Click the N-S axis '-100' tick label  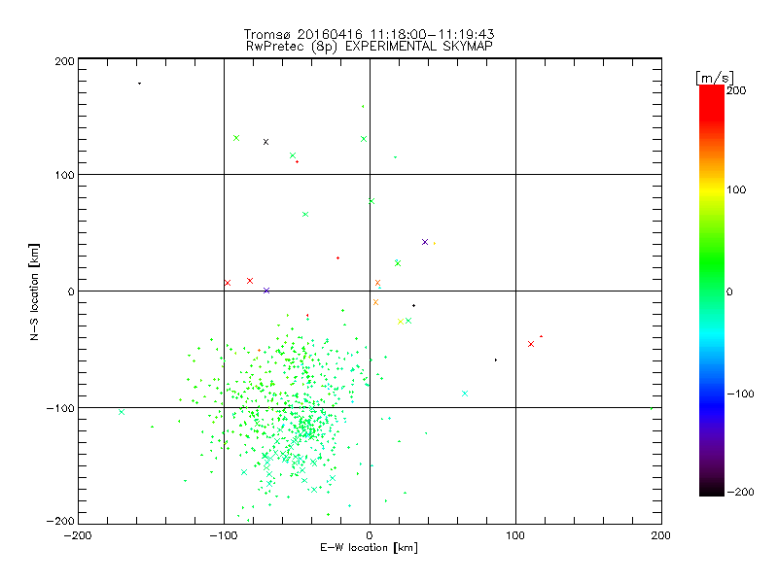tap(60, 408)
